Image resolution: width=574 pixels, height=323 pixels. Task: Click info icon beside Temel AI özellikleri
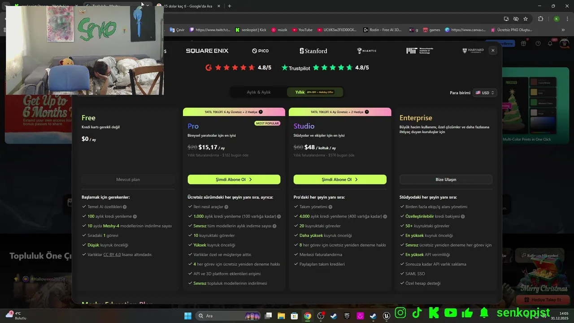coord(125,207)
